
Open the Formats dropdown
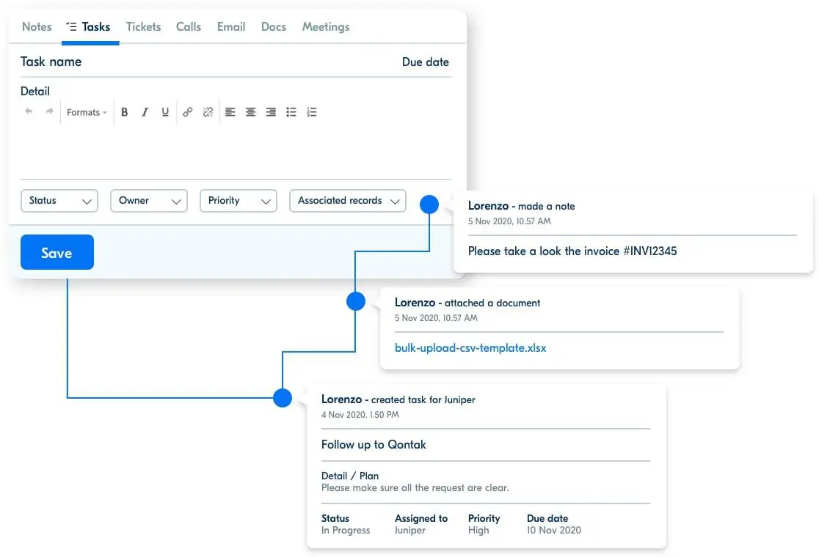click(x=87, y=112)
